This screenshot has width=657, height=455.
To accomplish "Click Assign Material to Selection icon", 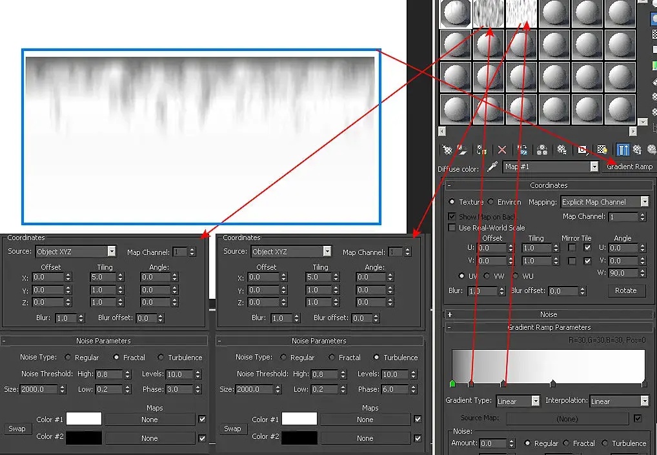I will 482,150.
